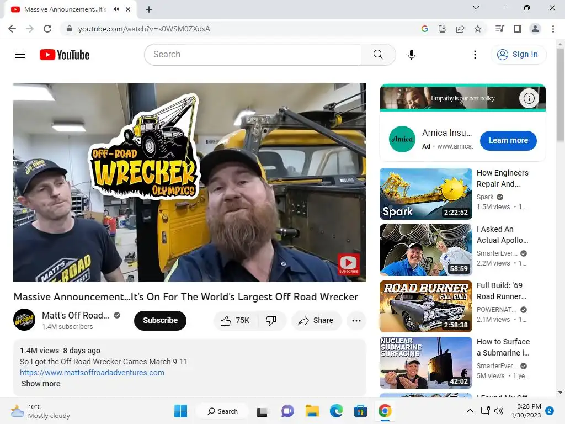565x424 pixels.
Task: Click the magnifier search button
Action: (x=379, y=55)
